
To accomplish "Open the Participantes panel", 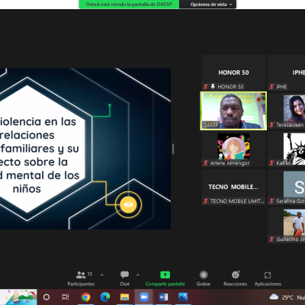I will tap(81, 279).
